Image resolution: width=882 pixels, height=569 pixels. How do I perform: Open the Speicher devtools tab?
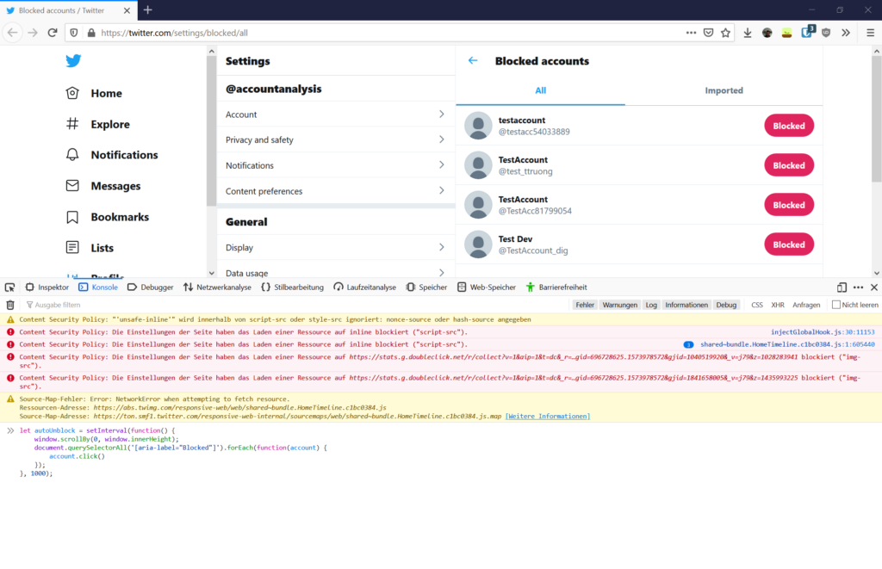point(427,288)
